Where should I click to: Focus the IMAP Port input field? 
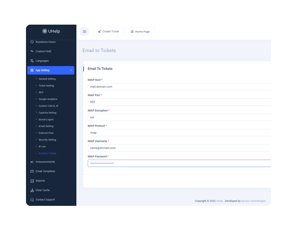point(179,102)
